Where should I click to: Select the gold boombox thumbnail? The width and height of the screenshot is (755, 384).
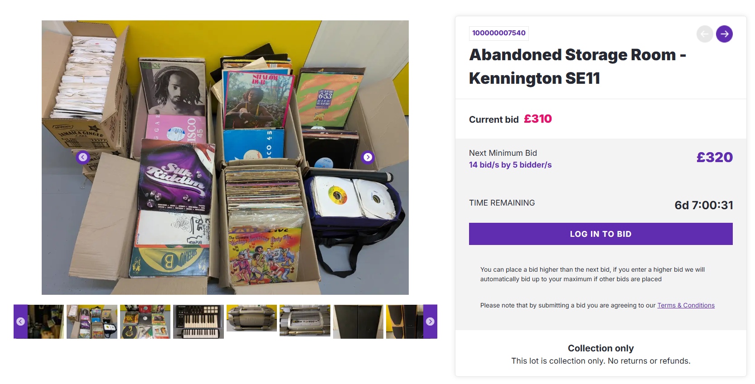[x=252, y=318]
